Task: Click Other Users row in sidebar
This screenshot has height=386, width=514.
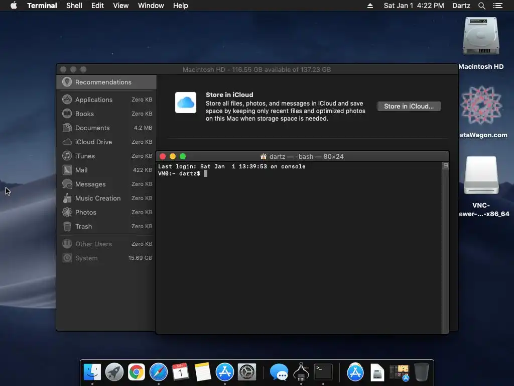Action: (106, 244)
